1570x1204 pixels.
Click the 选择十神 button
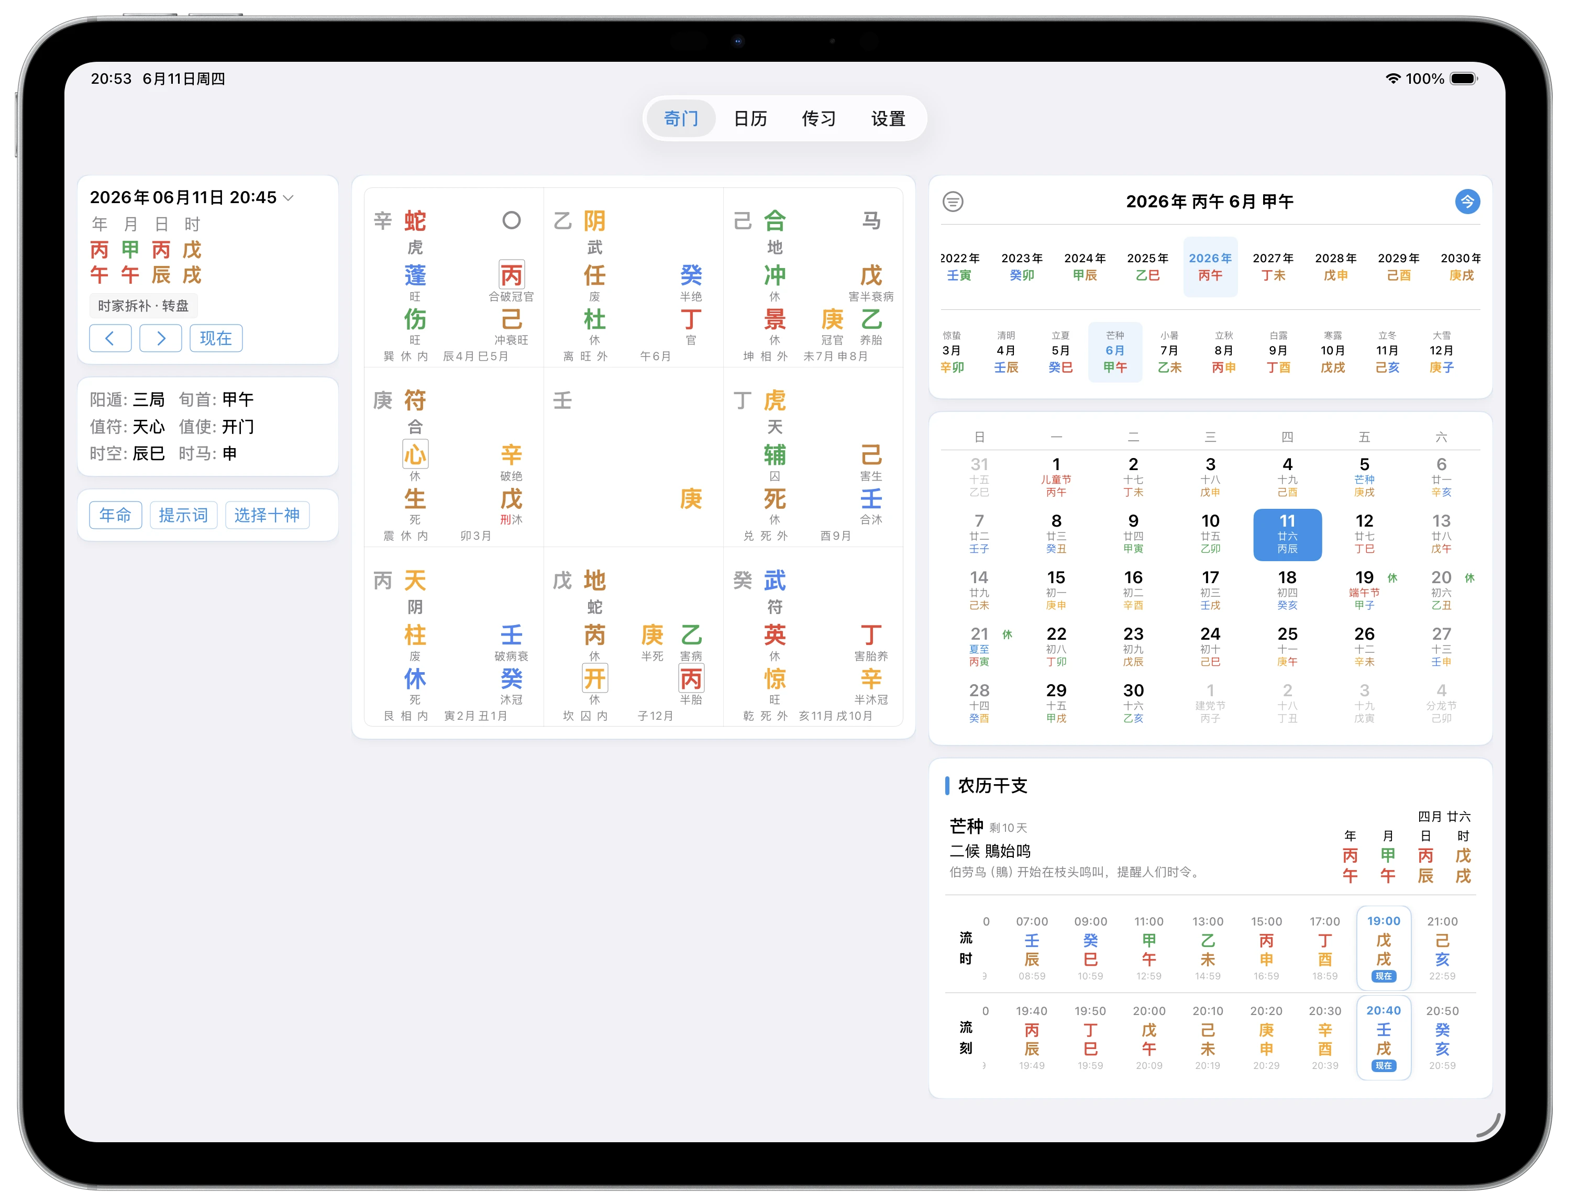coord(267,515)
